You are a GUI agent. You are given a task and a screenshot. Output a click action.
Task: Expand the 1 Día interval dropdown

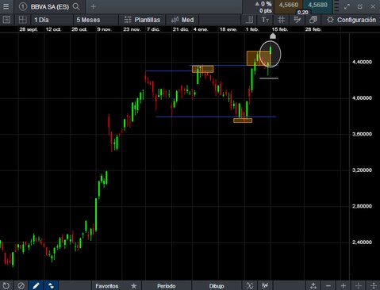coord(52,20)
